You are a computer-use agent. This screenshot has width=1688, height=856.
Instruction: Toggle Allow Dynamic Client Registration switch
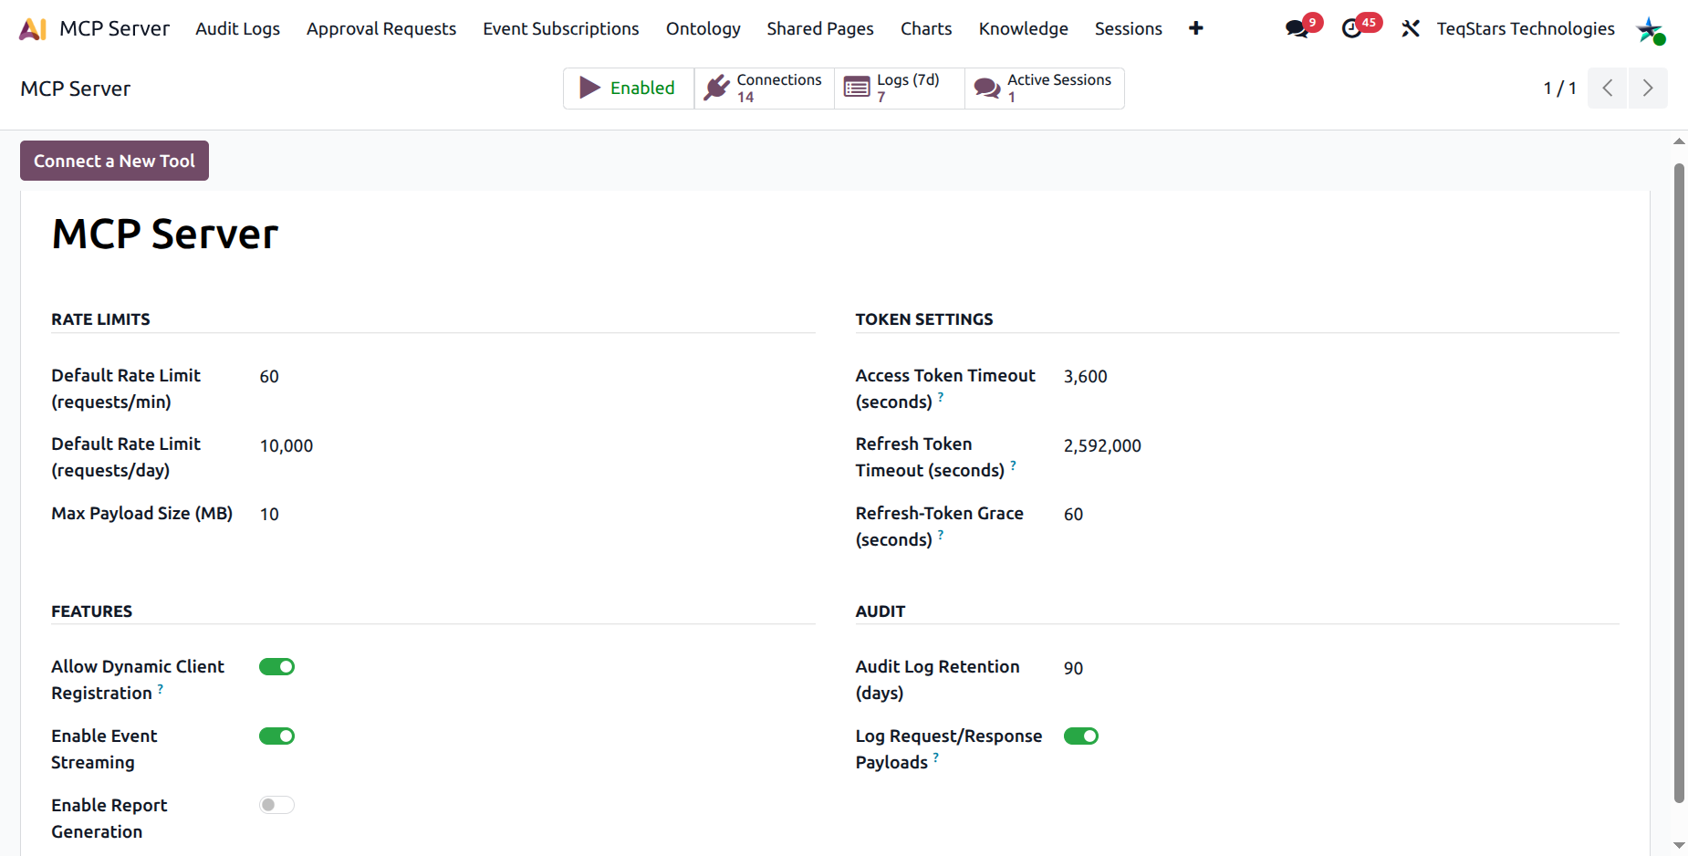(x=276, y=667)
